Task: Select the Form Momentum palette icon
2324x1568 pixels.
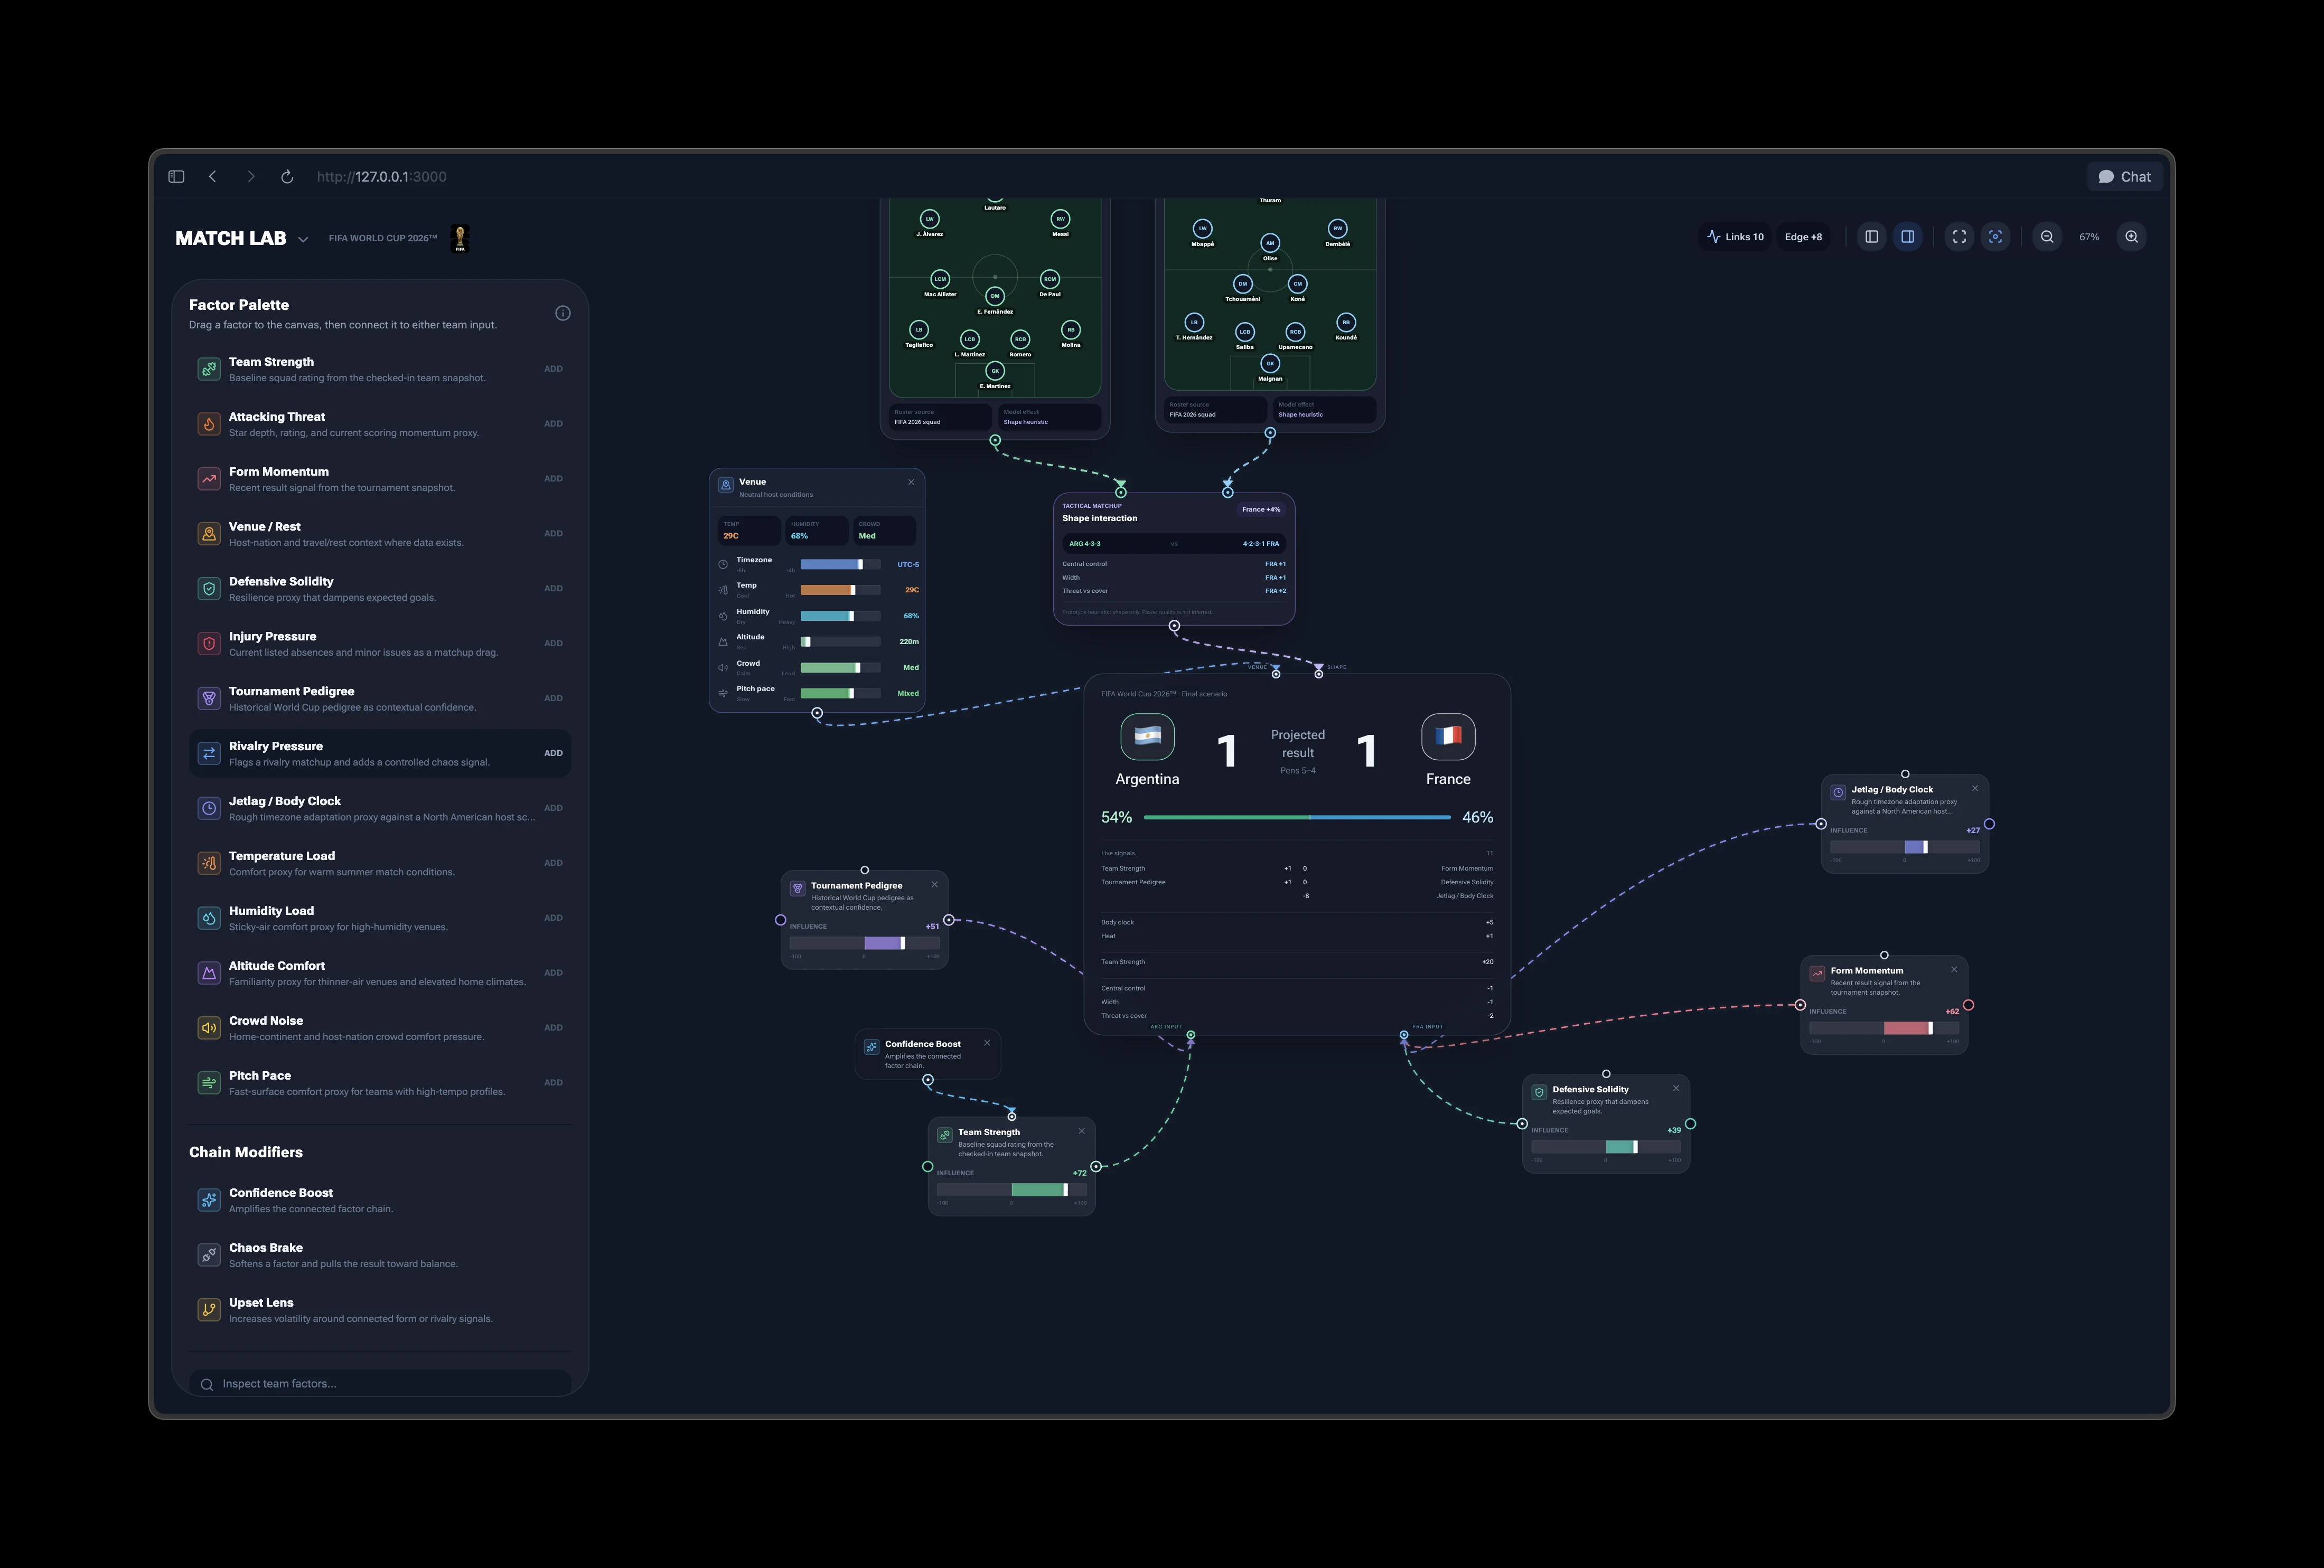Action: [x=209, y=479]
